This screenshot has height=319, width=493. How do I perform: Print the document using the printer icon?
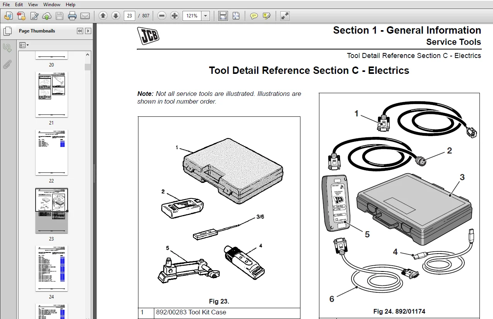[72, 16]
